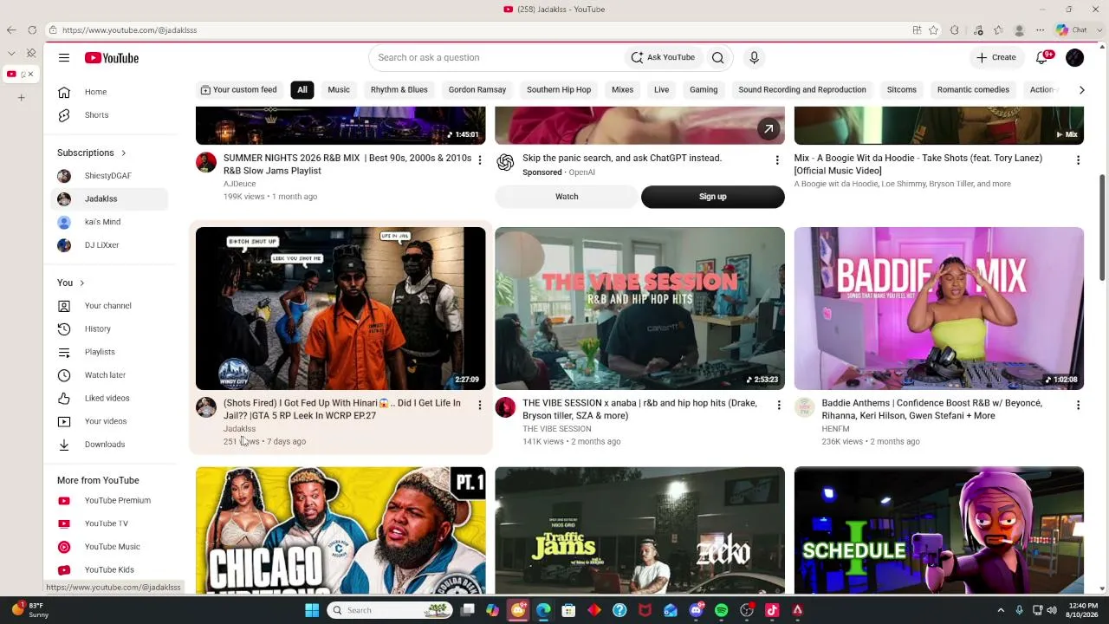Open Liked videos list

click(x=108, y=399)
